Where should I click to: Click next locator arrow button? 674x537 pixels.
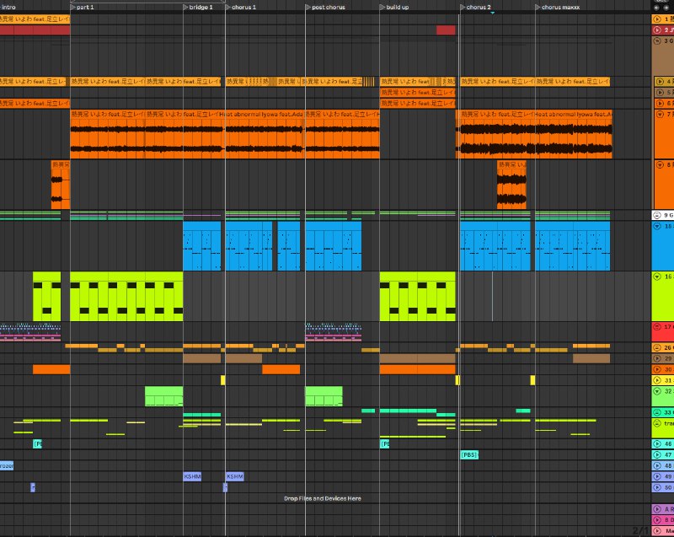[x=666, y=8]
